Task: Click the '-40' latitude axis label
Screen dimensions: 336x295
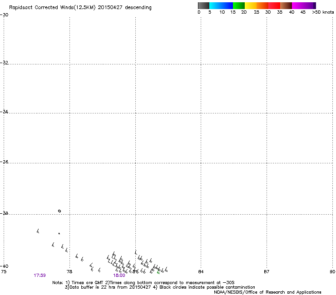Action: click(4, 266)
